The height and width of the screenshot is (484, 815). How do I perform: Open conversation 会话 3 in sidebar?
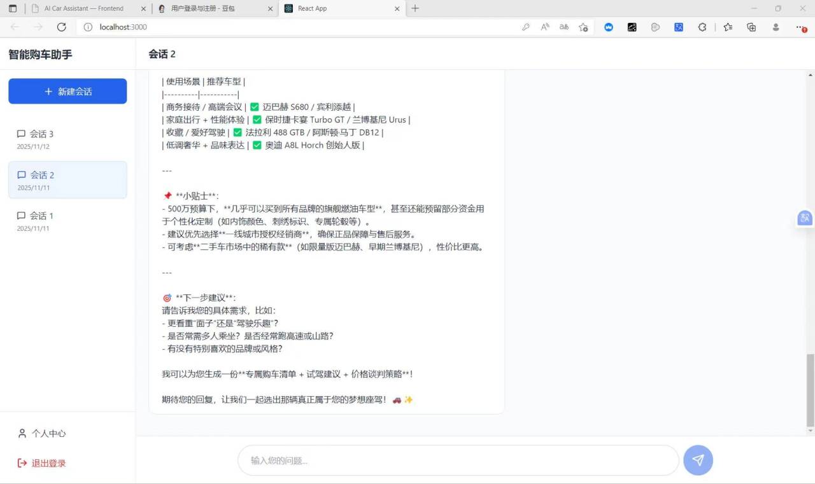point(67,139)
